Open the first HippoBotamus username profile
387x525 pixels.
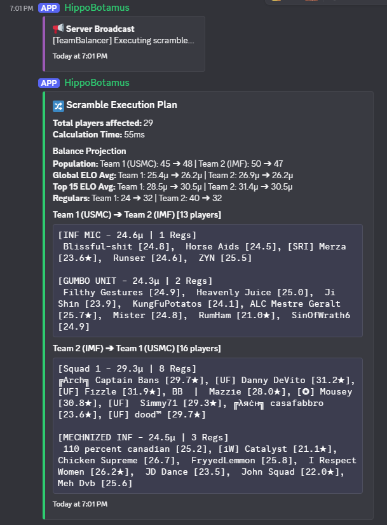tap(97, 8)
